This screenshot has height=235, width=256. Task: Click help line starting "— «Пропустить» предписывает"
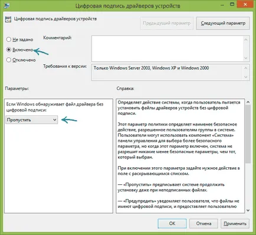171,187
